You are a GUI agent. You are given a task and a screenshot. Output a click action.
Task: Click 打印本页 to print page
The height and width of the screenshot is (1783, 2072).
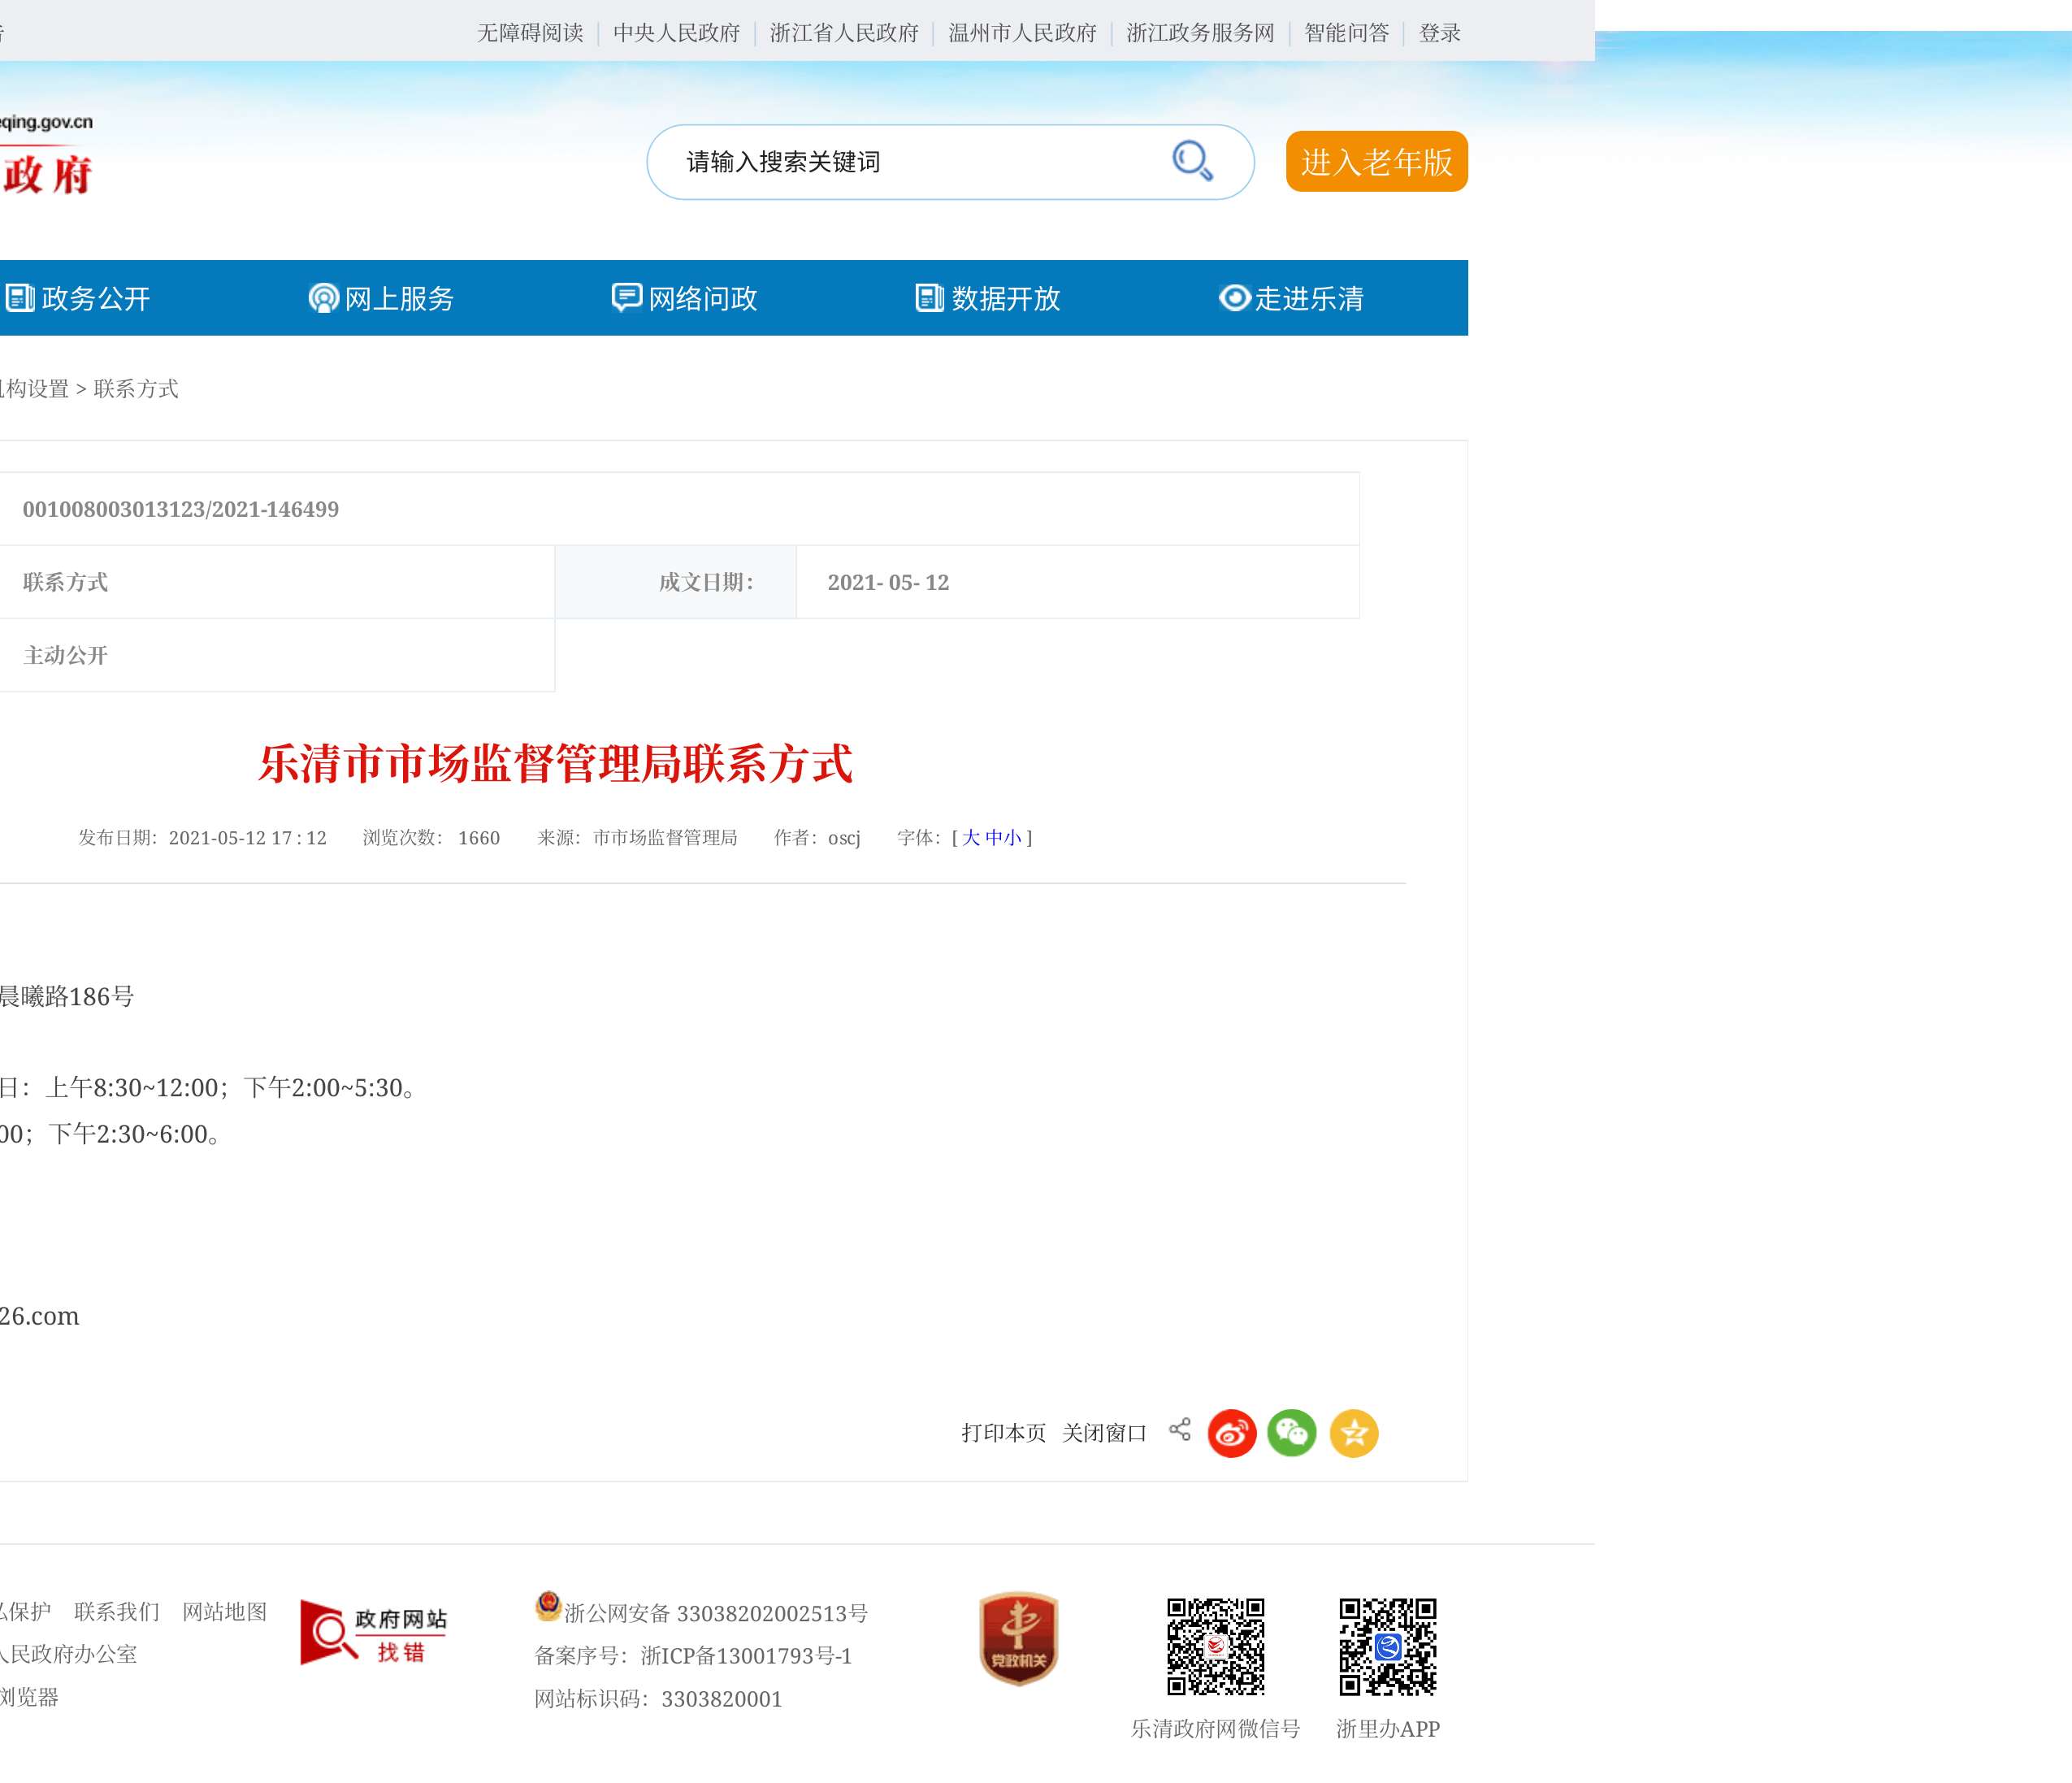click(x=1003, y=1433)
